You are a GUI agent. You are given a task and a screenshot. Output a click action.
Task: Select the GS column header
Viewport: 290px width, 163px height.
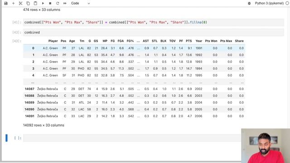click(96, 41)
